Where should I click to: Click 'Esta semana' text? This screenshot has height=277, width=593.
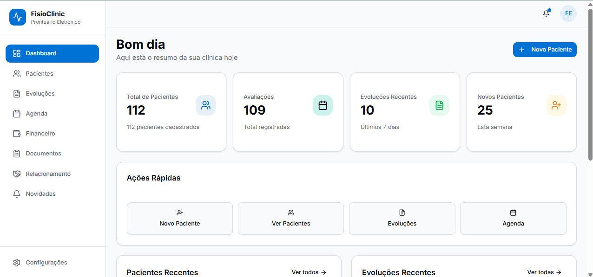pyautogui.click(x=495, y=127)
